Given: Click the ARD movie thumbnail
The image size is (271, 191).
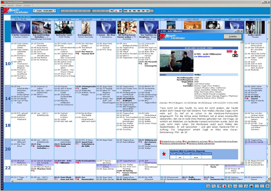Looking at the screenshot, I should tap(127, 27).
